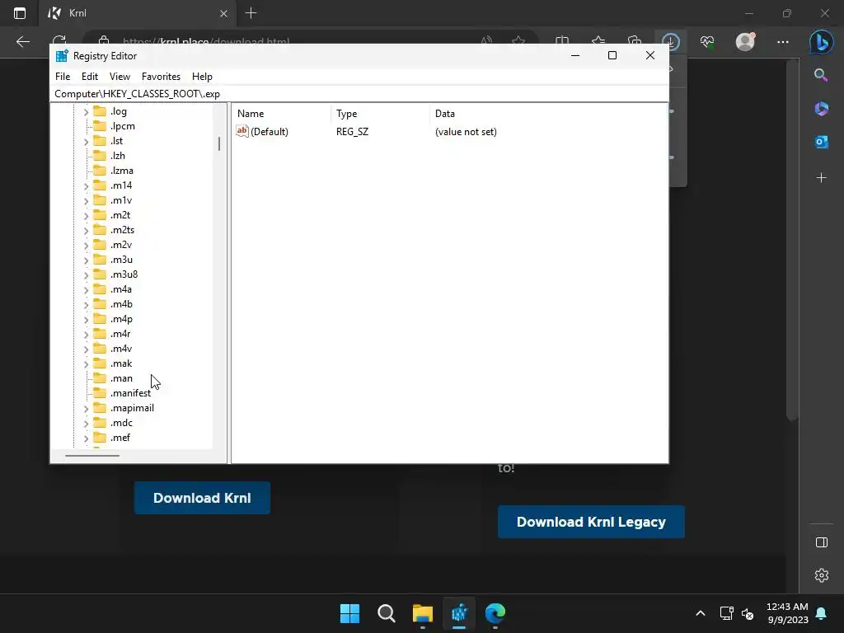This screenshot has height=633, width=844.
Task: Open the Help menu in Registry Editor
Action: tap(202, 77)
